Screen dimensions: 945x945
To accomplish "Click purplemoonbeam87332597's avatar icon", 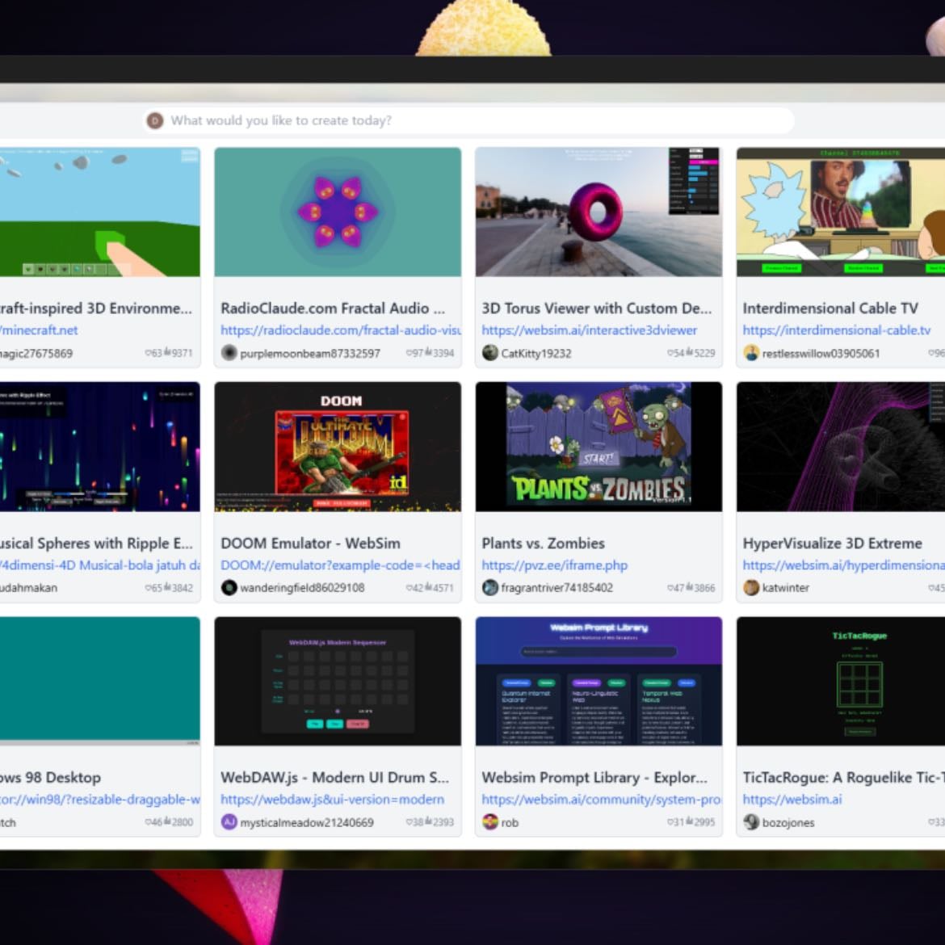I will [x=229, y=353].
